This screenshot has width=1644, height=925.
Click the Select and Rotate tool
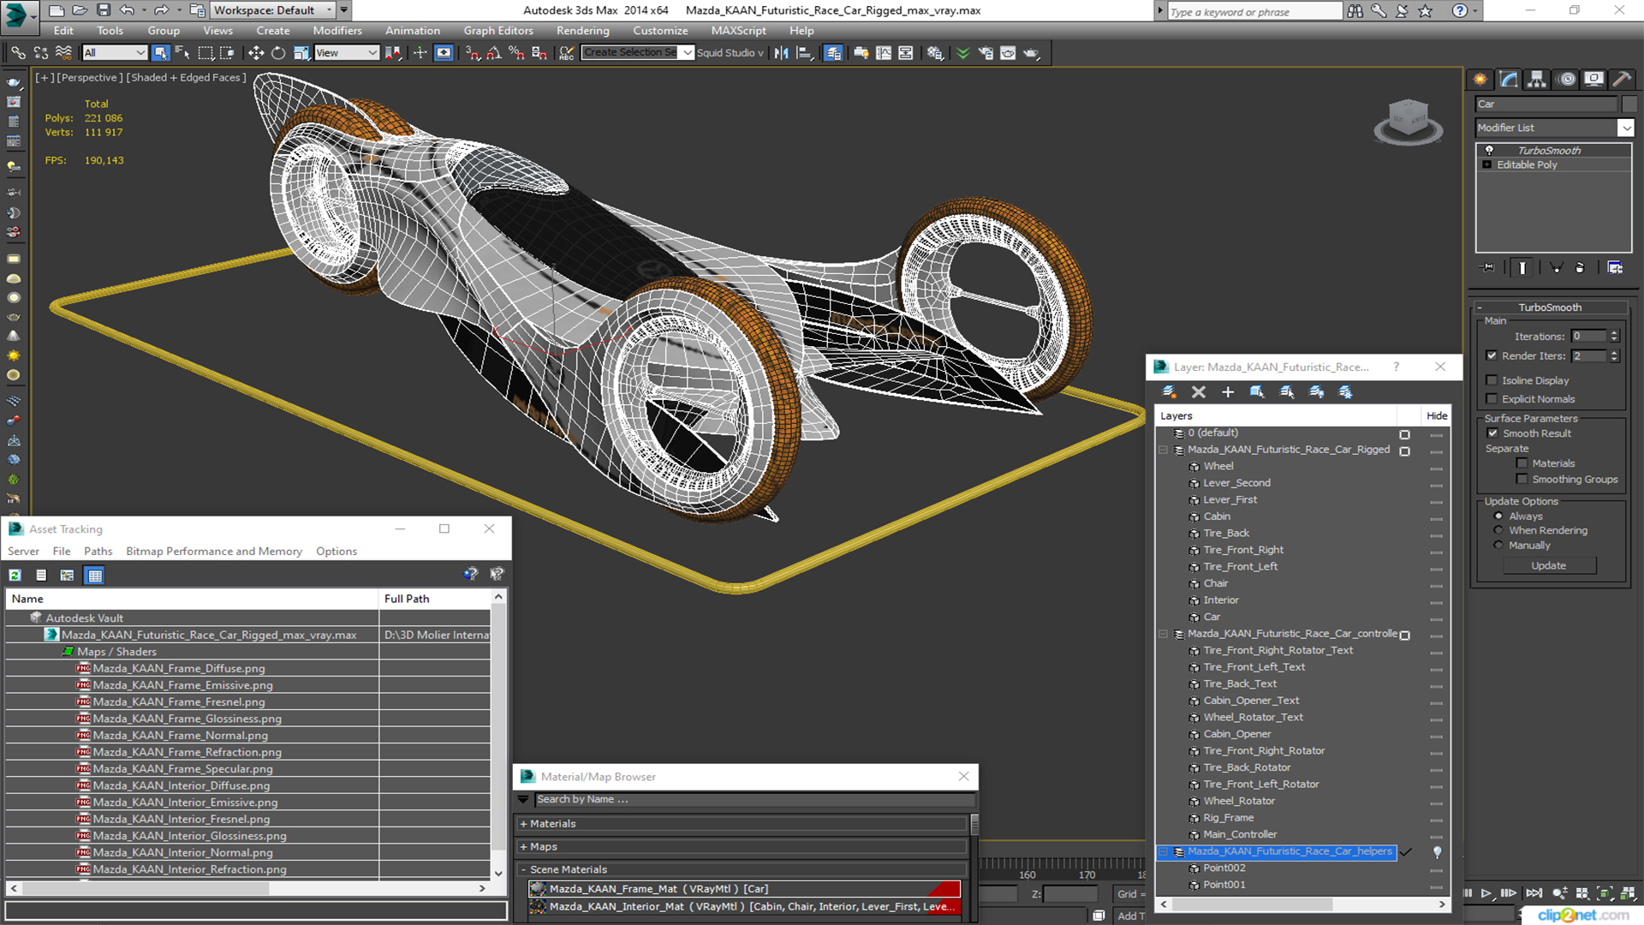pyautogui.click(x=278, y=53)
